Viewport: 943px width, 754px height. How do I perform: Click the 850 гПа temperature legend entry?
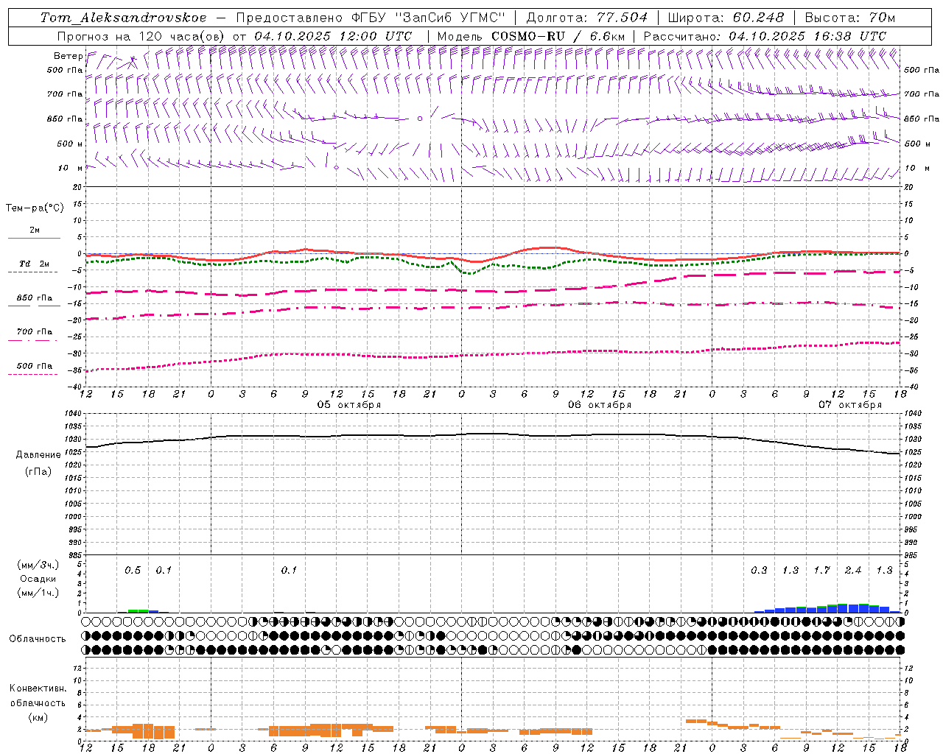(35, 298)
